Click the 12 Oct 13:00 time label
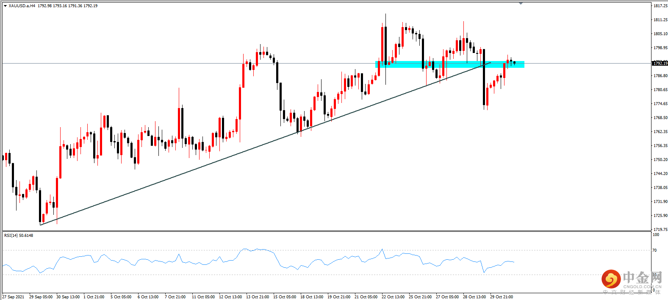The width and height of the screenshot is (668, 300). pyautogui.click(x=230, y=297)
